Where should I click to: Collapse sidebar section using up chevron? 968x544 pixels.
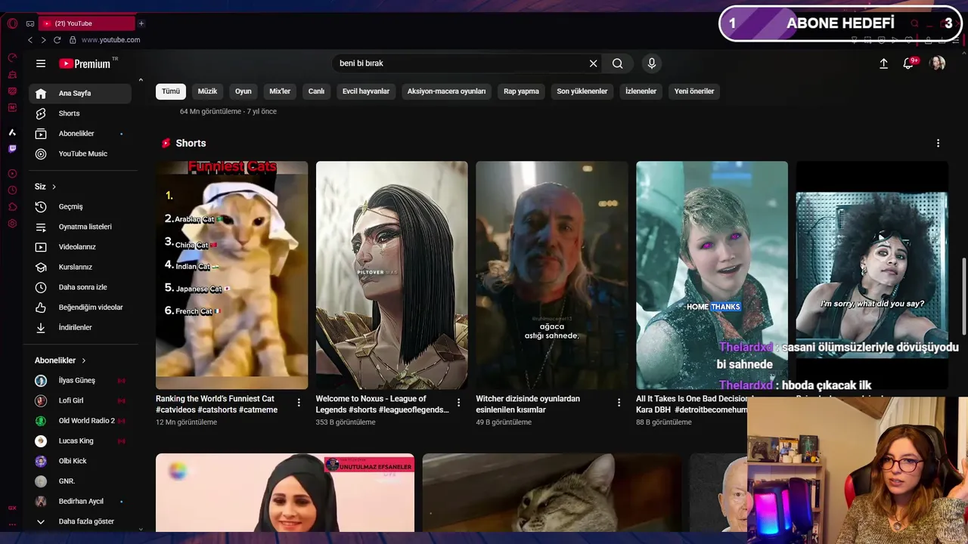pos(140,80)
